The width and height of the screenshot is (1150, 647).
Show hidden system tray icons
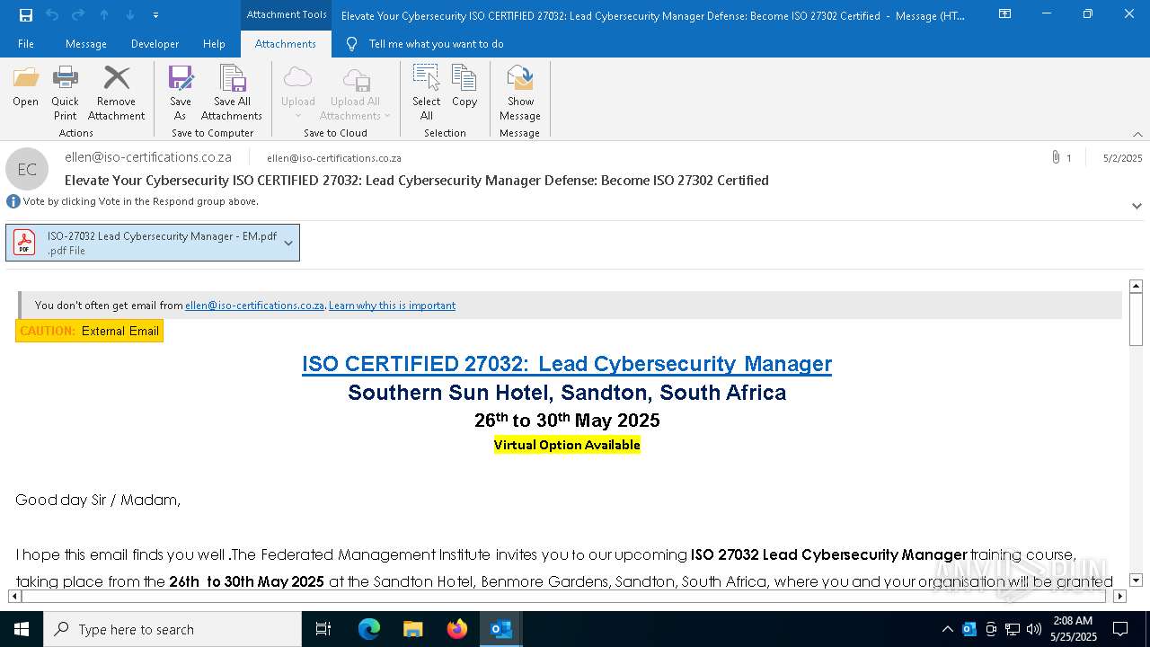coord(947,629)
